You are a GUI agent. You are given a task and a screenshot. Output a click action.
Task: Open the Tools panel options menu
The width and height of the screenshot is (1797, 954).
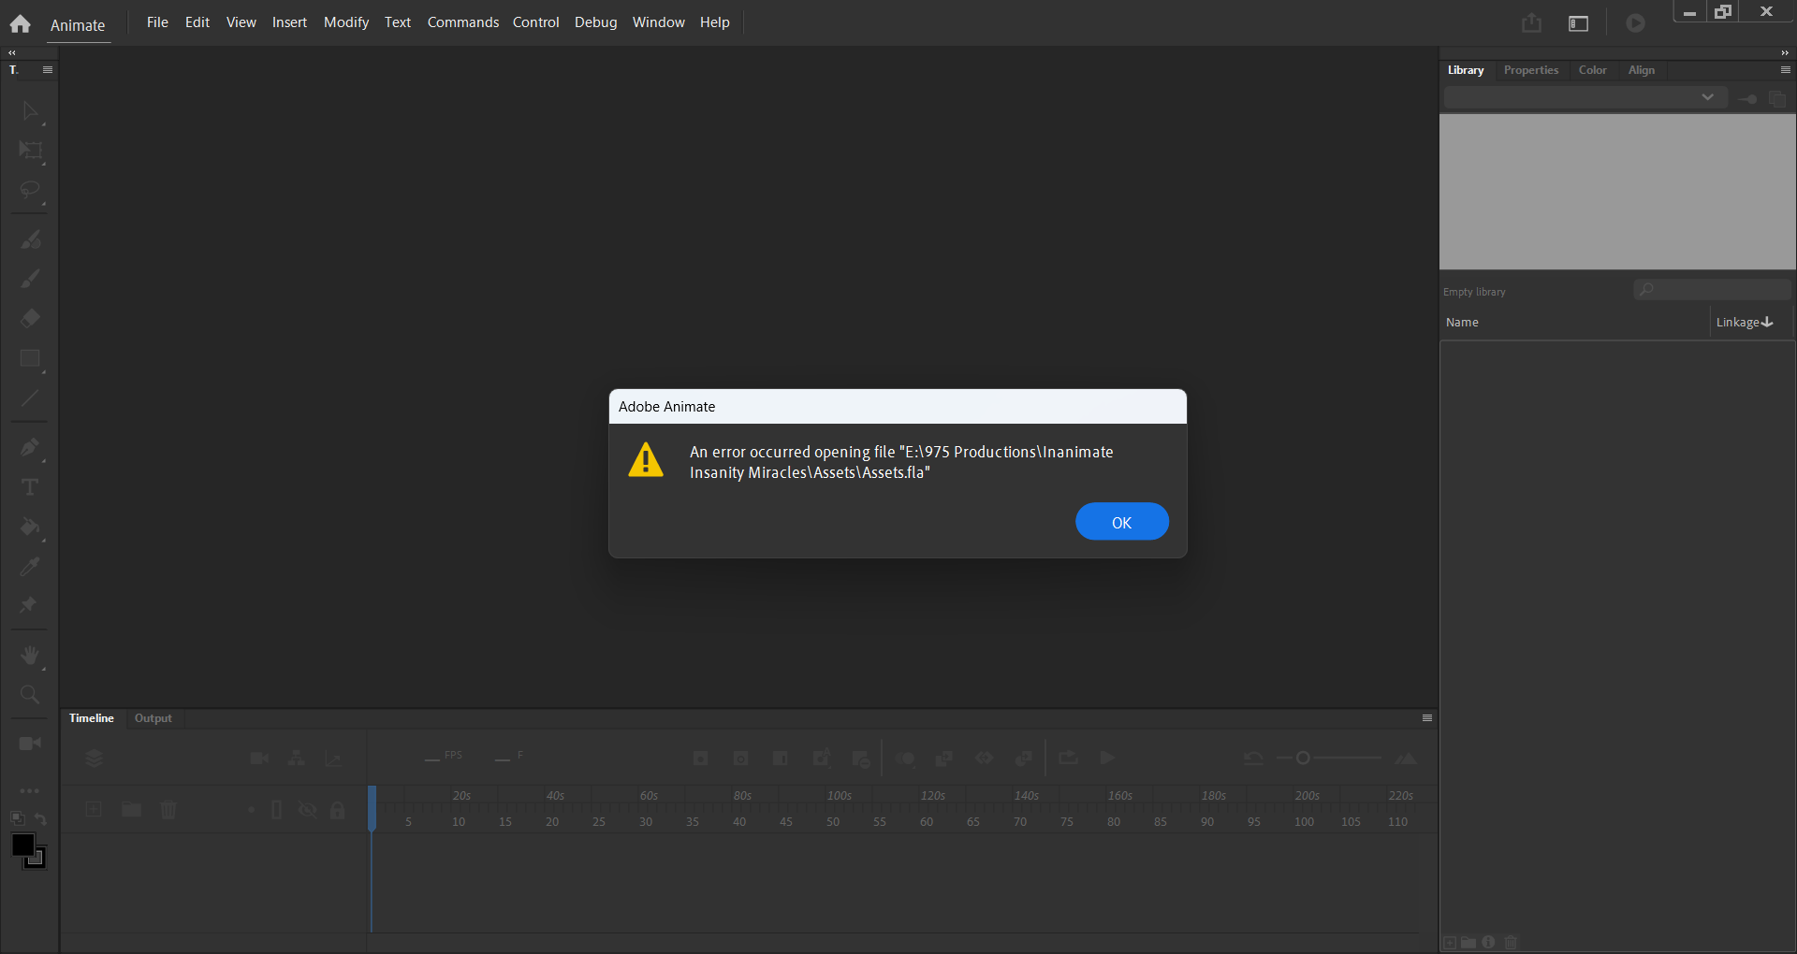click(x=48, y=70)
